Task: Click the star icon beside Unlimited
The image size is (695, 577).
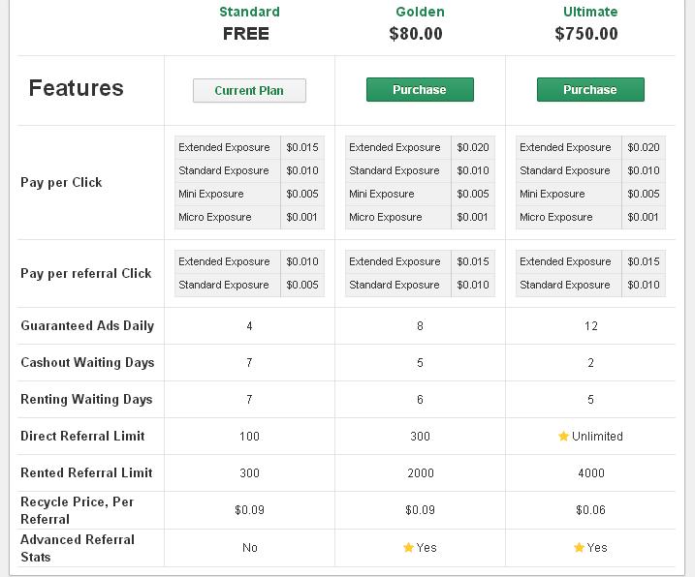Action: [x=563, y=437]
